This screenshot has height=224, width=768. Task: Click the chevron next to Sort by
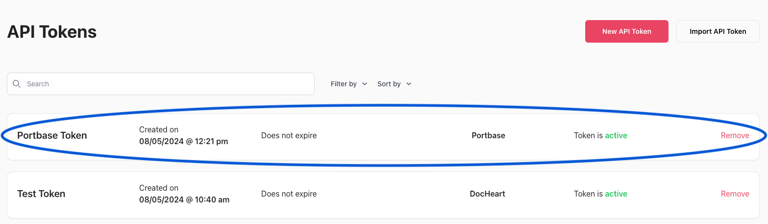409,84
